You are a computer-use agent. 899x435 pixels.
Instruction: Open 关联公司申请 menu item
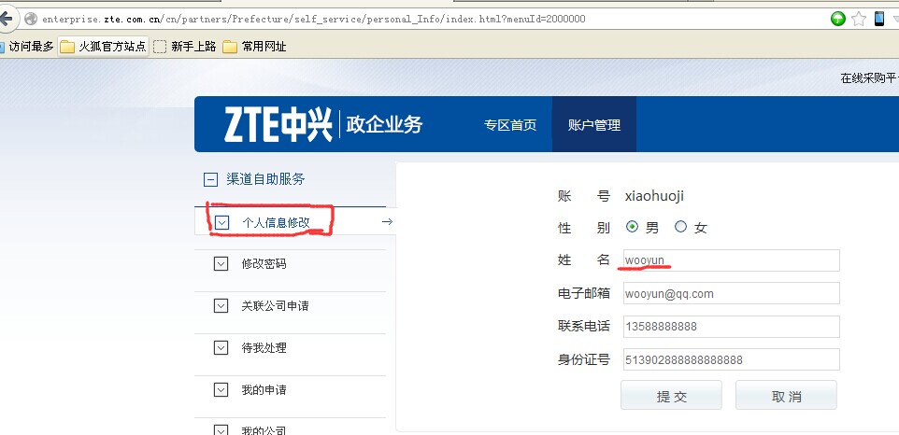[x=275, y=306]
